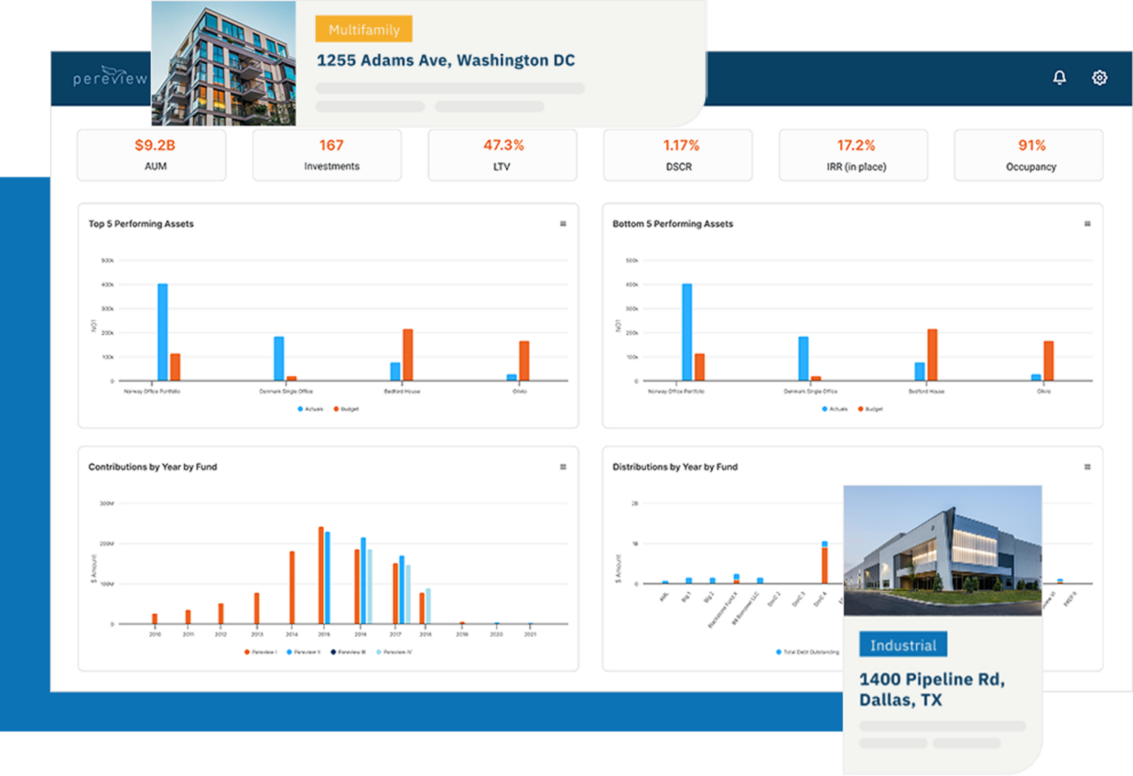Click the Multifamily tag
Viewport: 1133px width, 776px height.
click(x=364, y=29)
